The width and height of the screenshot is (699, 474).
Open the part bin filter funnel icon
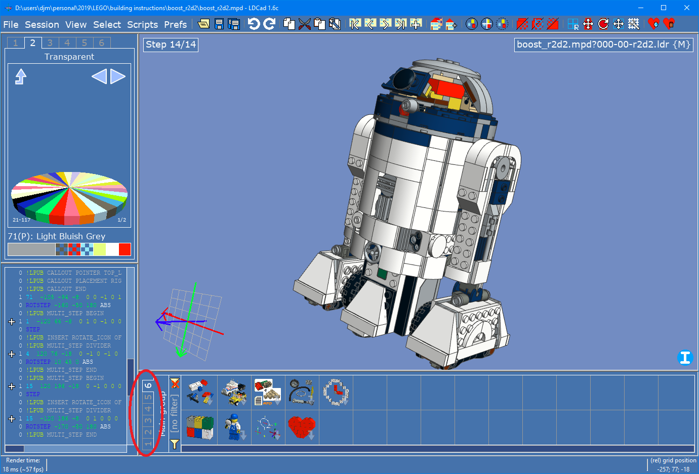(x=175, y=443)
